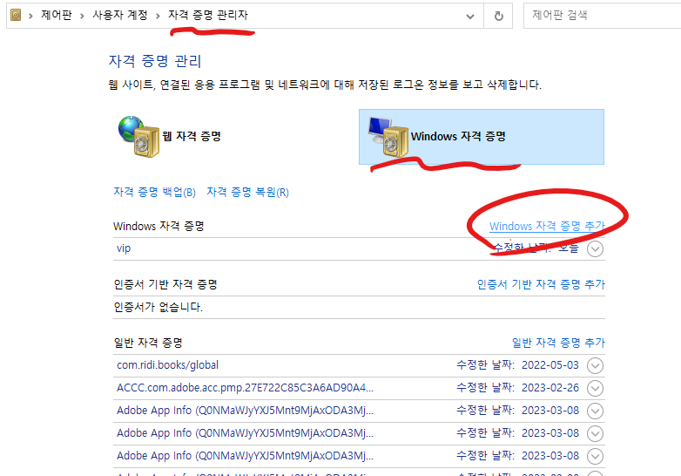Click the monitor safe Windows credentials icon
The image size is (681, 476).
[x=388, y=137]
